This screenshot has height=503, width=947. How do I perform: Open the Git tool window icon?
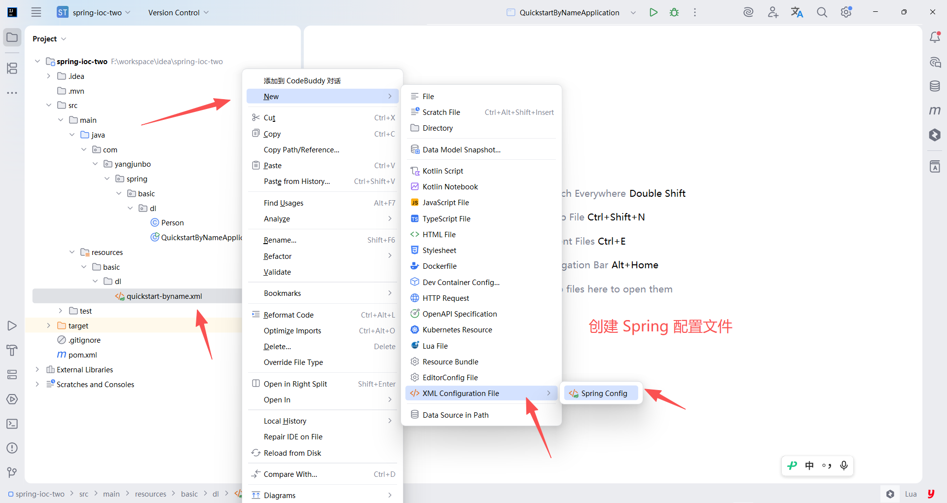(x=12, y=472)
